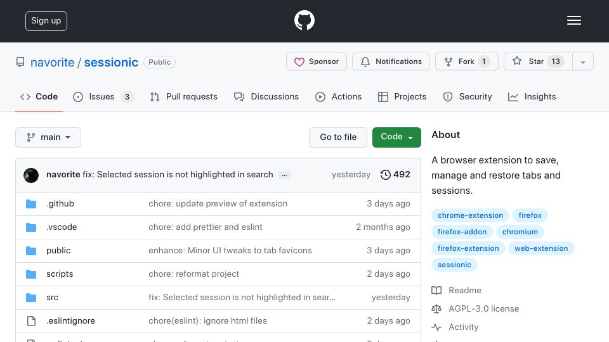609x342 pixels.
Task: Click the GitHub Octocat logo
Action: click(304, 20)
